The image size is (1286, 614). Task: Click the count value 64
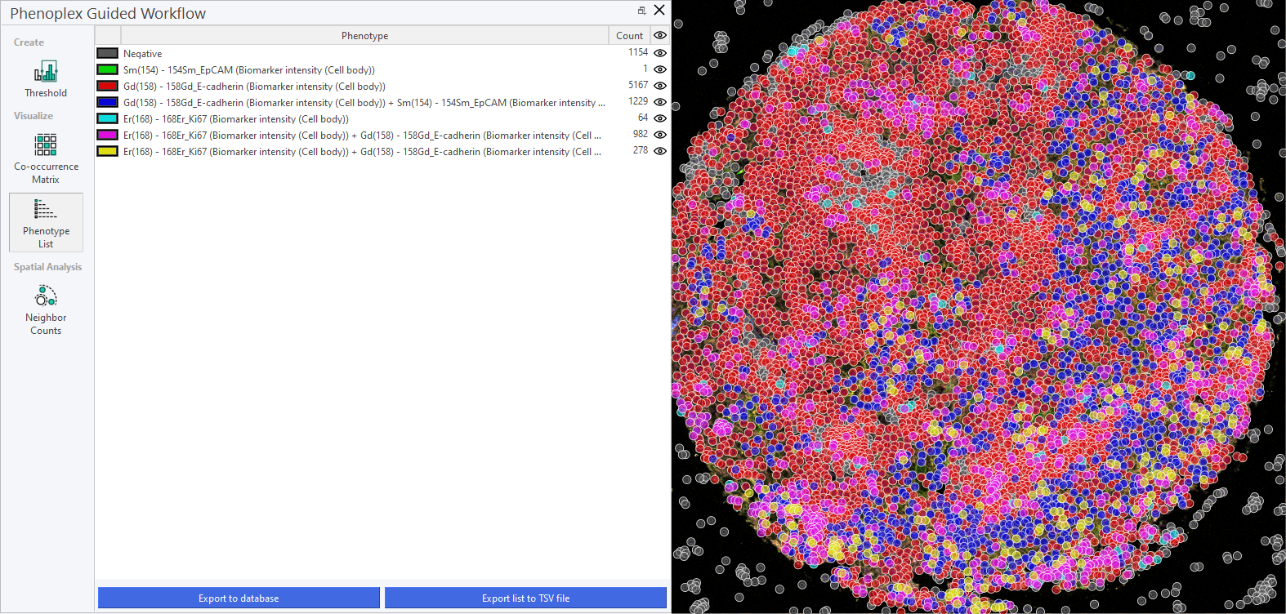643,118
